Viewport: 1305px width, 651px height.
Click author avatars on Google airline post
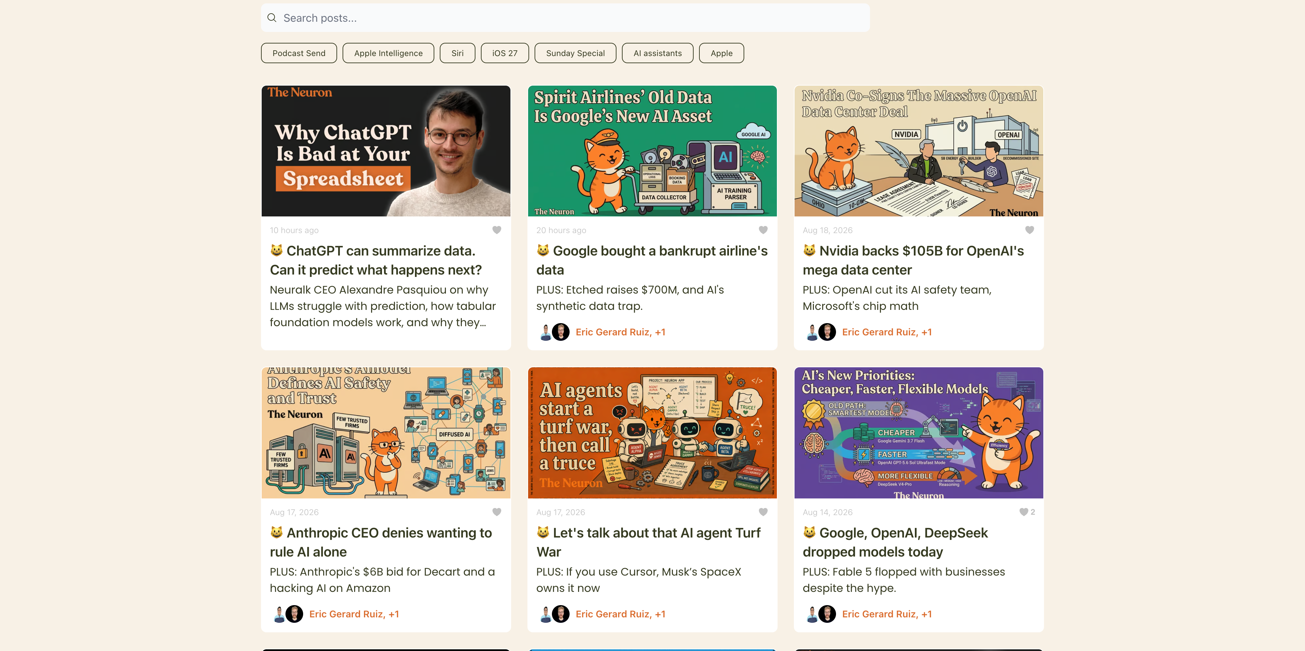click(x=554, y=332)
